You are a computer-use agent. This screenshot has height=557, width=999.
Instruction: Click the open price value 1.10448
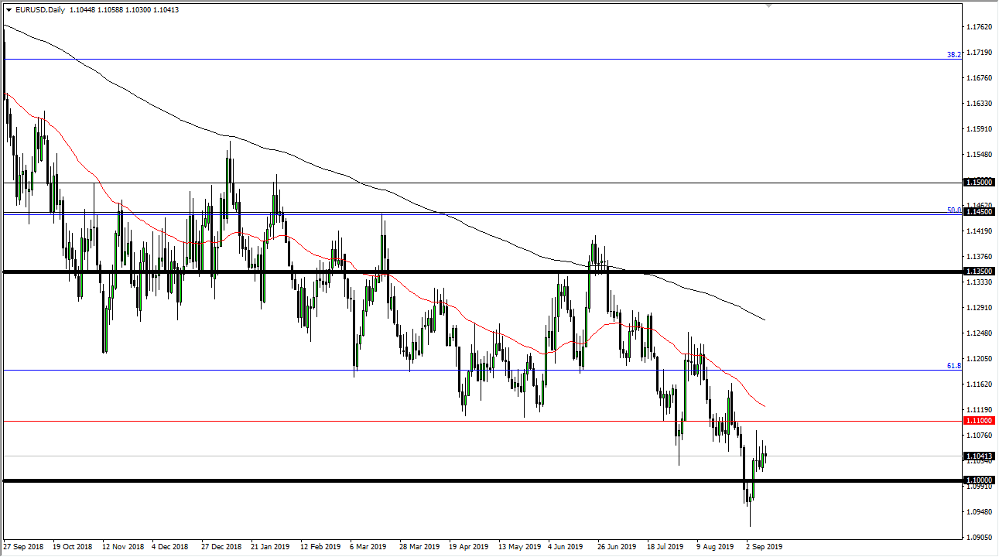point(84,10)
